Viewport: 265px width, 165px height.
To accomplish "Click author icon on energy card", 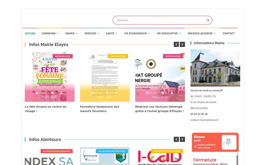I will point(172,93).
